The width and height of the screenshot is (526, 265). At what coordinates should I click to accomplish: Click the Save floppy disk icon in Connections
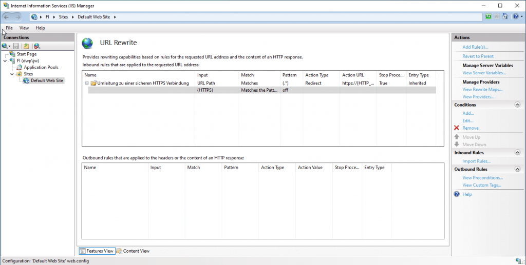pos(16,46)
